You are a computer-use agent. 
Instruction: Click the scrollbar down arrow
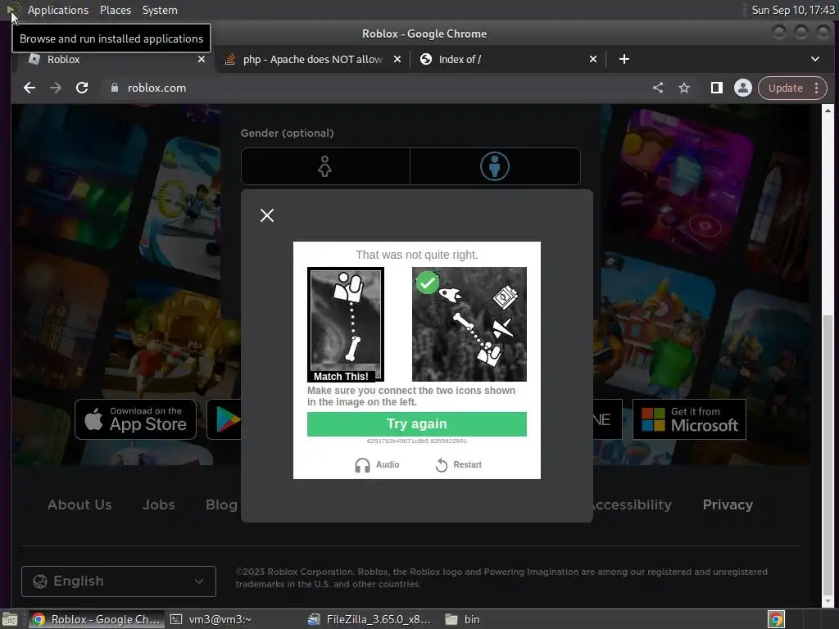coord(828,601)
